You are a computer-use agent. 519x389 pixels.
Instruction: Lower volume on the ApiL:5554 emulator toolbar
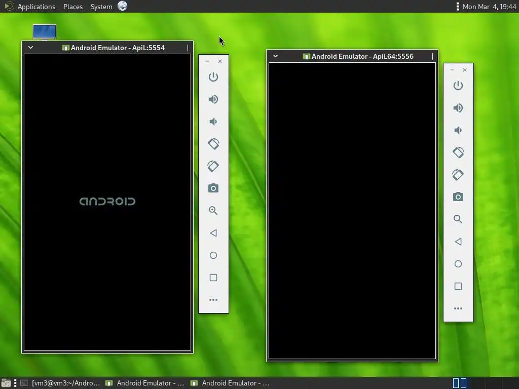tap(213, 122)
